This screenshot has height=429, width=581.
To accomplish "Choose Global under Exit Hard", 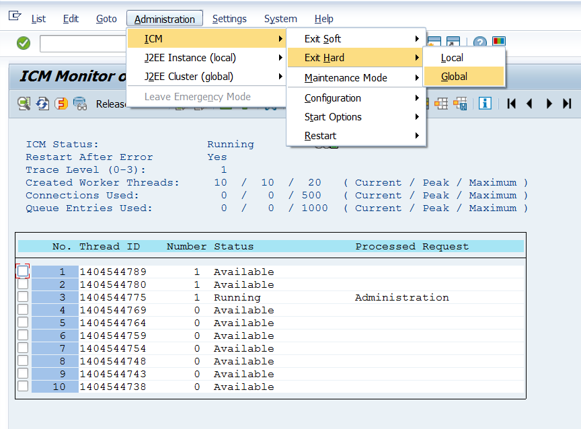I will coord(464,76).
